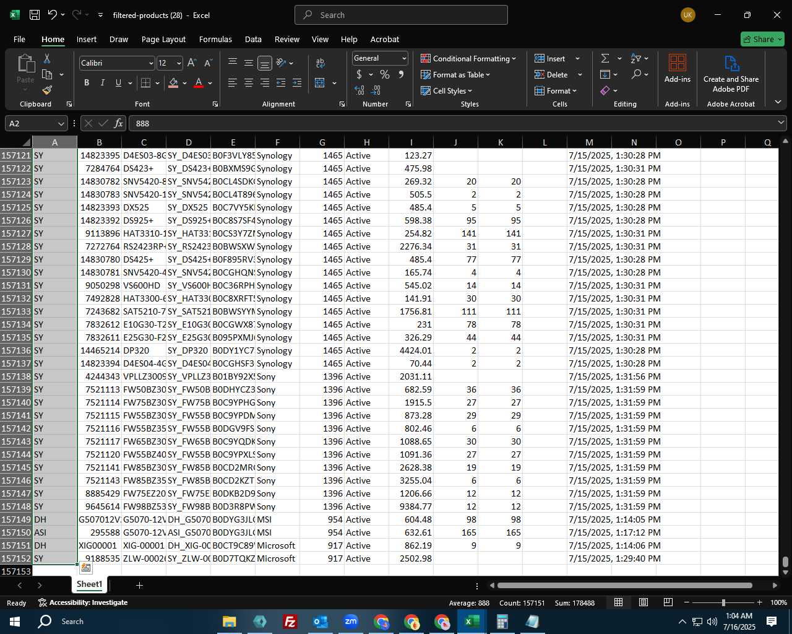Expand the formula bar chevron
792x634 pixels.
coord(781,123)
